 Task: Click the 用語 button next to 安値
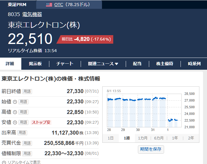point(23,122)
